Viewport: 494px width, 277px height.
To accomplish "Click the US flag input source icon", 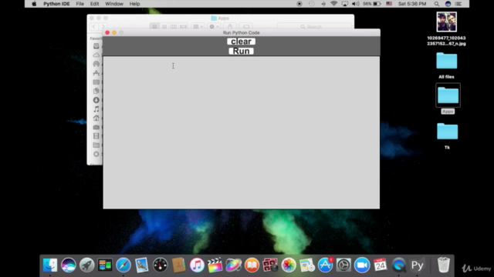I will pos(389,4).
